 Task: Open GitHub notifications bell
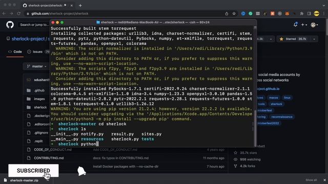[x=295, y=25]
